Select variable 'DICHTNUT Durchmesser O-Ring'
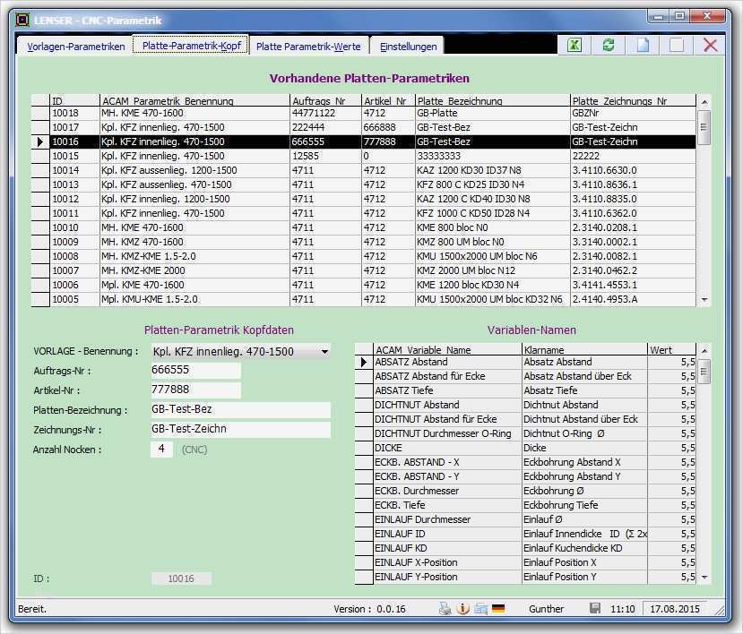The height and width of the screenshot is (634, 743). 448,433
